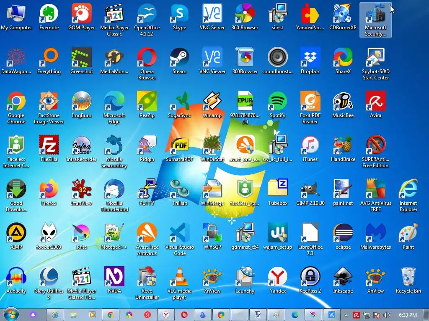
Task: Open Avira desktop shortcut
Action: click(x=376, y=105)
